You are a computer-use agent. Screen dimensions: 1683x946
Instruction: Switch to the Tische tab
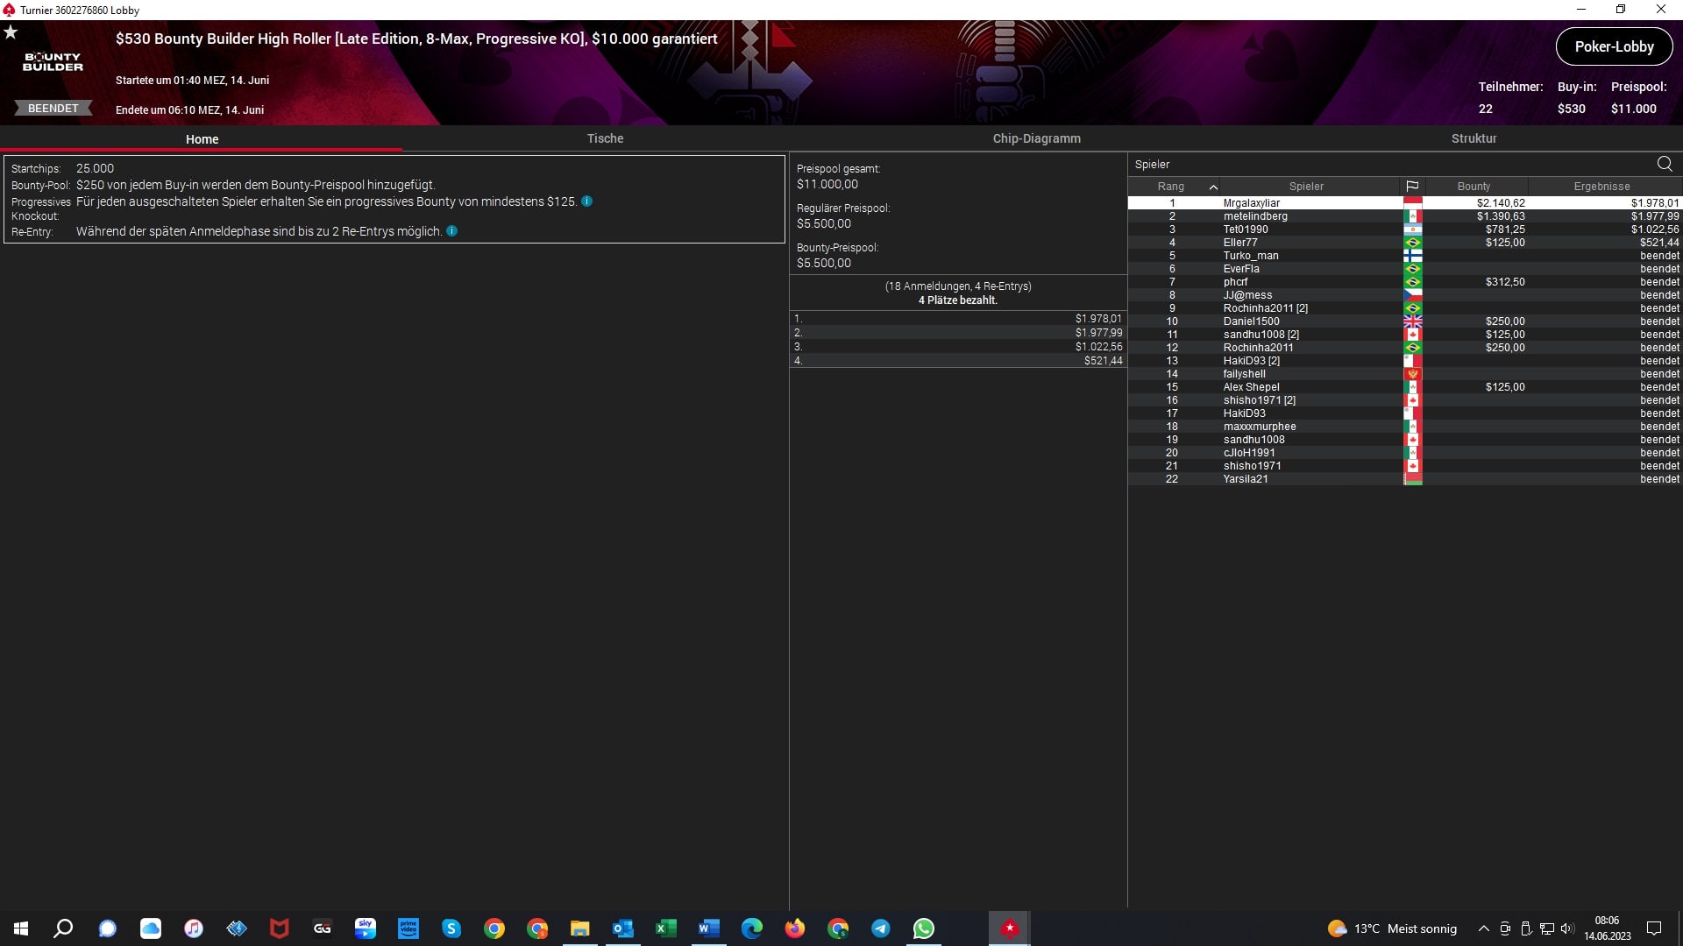click(605, 138)
